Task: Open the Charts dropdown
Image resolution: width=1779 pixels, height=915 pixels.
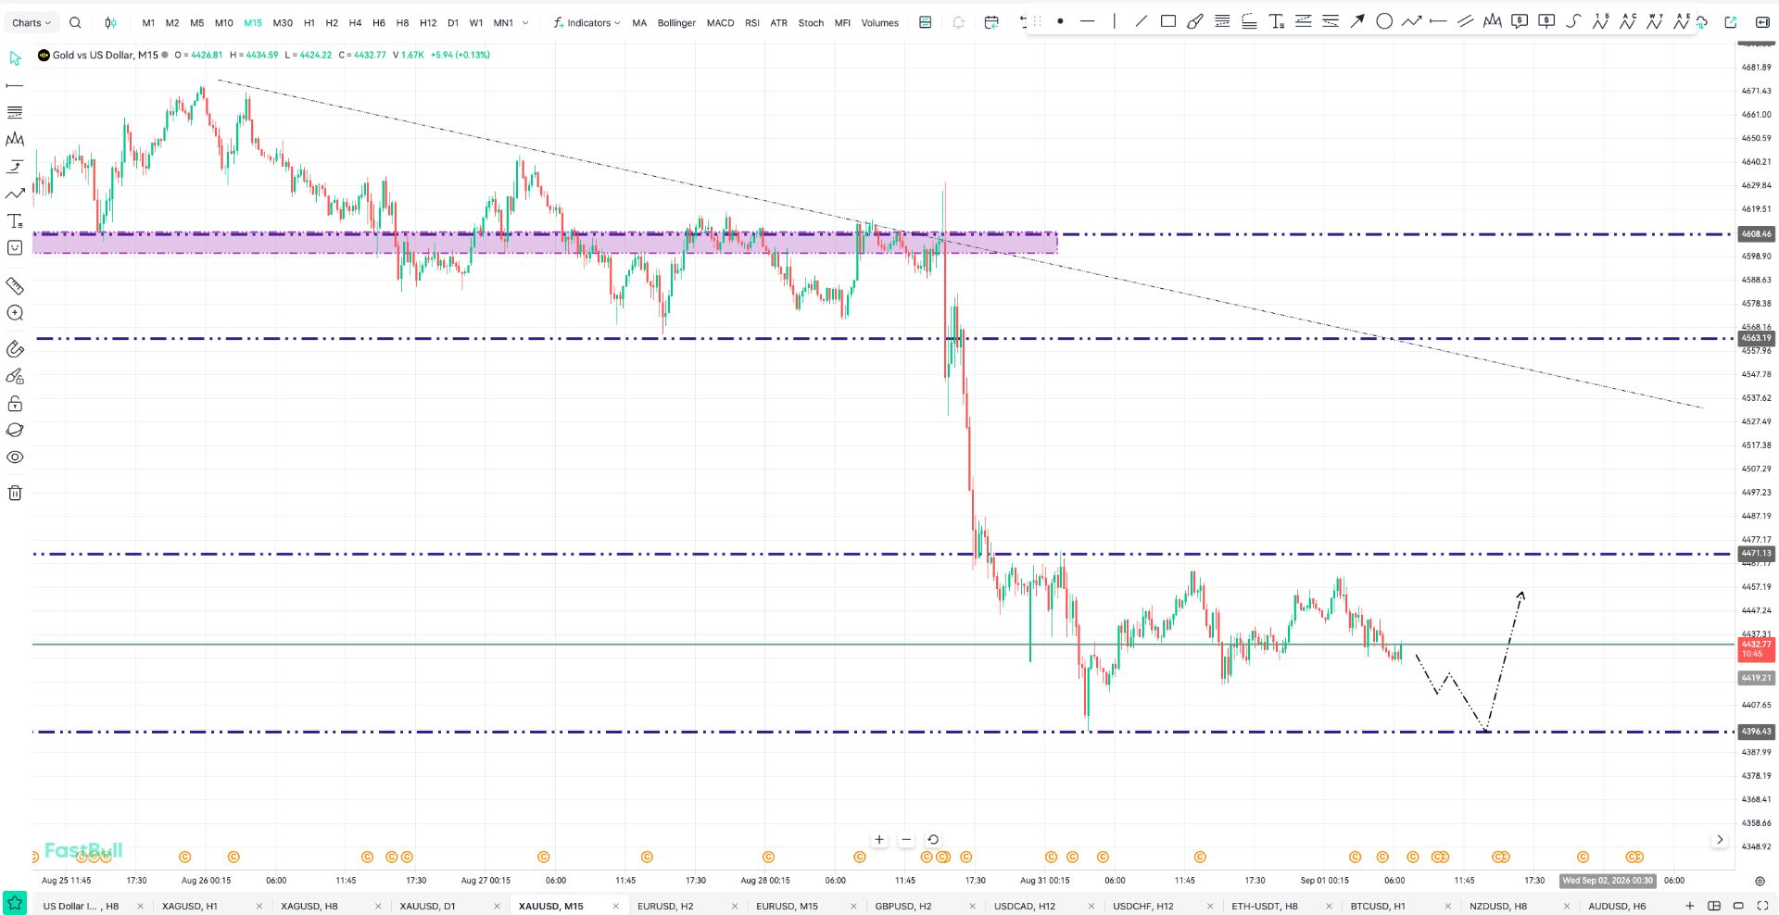Action: [32, 22]
